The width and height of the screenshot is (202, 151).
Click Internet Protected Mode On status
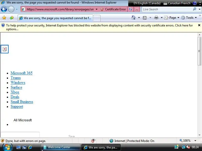pos(134,141)
